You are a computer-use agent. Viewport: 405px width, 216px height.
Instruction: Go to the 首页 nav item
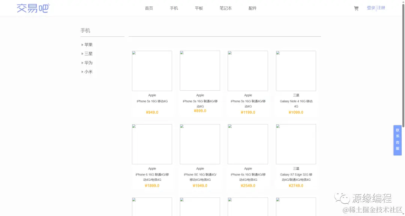tap(149, 8)
